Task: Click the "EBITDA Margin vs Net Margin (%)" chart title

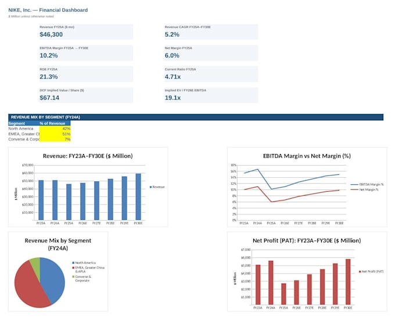Action: click(307, 156)
